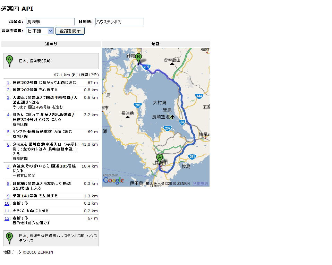The height and width of the screenshot is (265, 332).
Task: Open direction step 1 link
Action: coord(8,83)
